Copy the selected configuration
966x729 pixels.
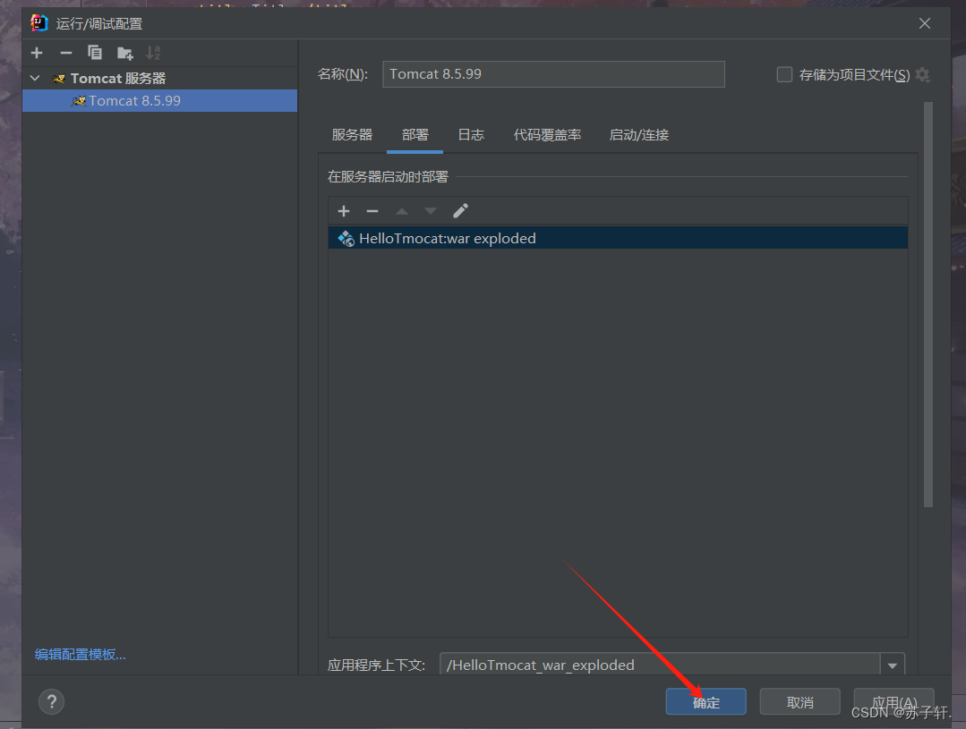[x=95, y=53]
